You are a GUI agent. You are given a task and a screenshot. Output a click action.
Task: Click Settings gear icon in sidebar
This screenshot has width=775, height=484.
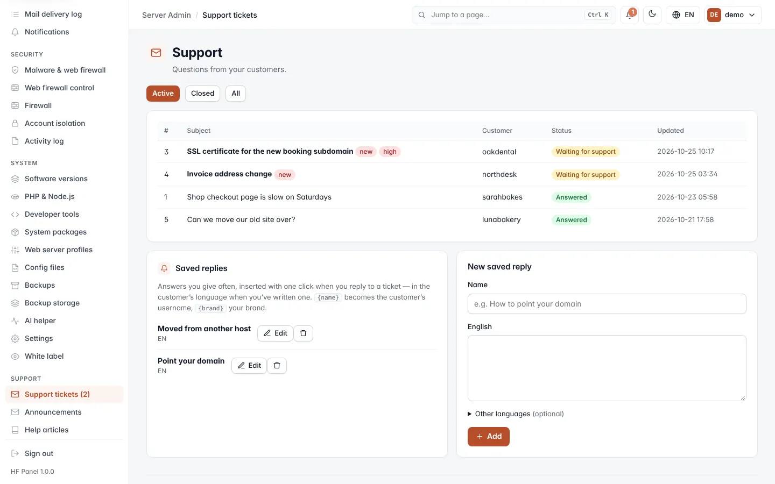(15, 338)
